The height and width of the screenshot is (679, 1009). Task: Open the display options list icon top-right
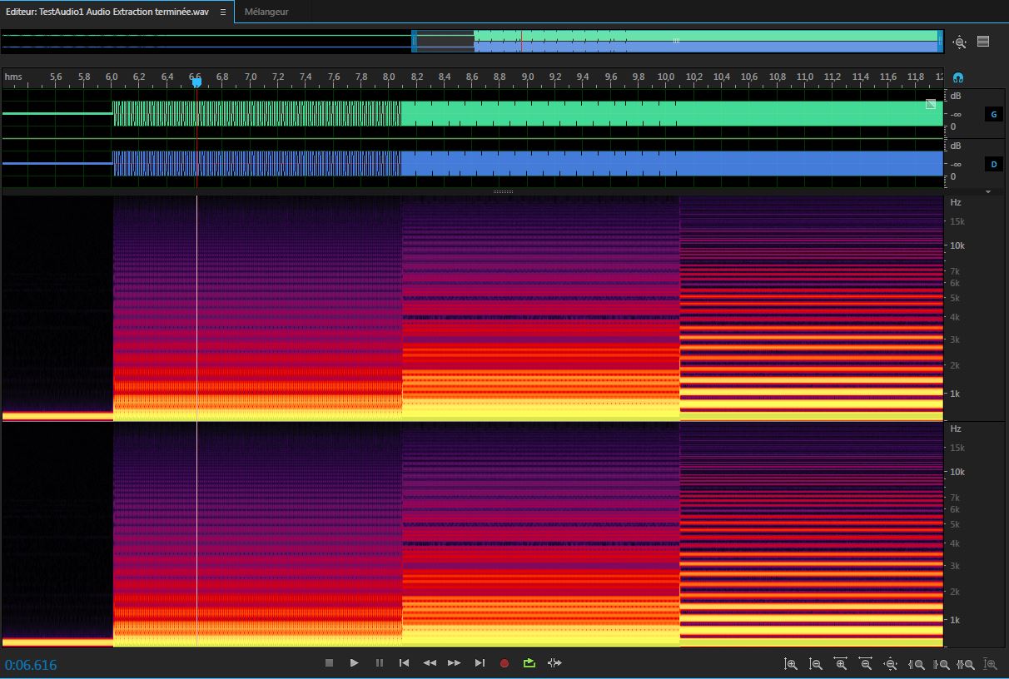[983, 42]
